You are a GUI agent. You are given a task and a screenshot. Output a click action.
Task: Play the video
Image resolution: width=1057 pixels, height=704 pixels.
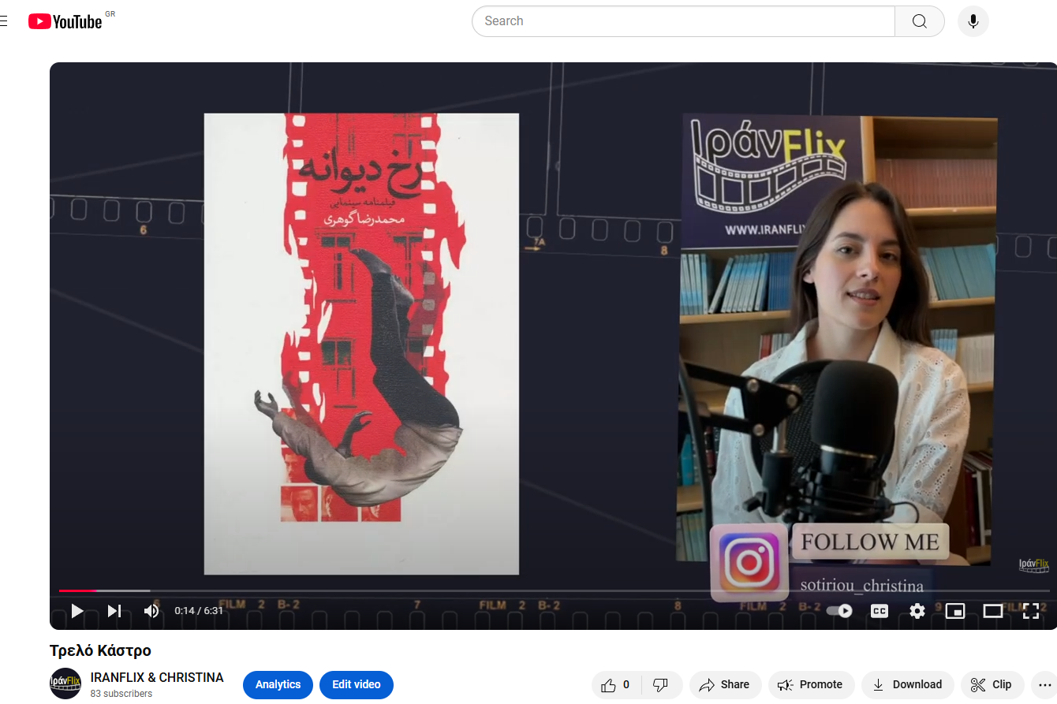click(x=77, y=611)
